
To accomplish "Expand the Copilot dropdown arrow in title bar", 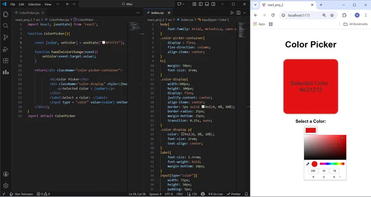I will pos(183,4).
